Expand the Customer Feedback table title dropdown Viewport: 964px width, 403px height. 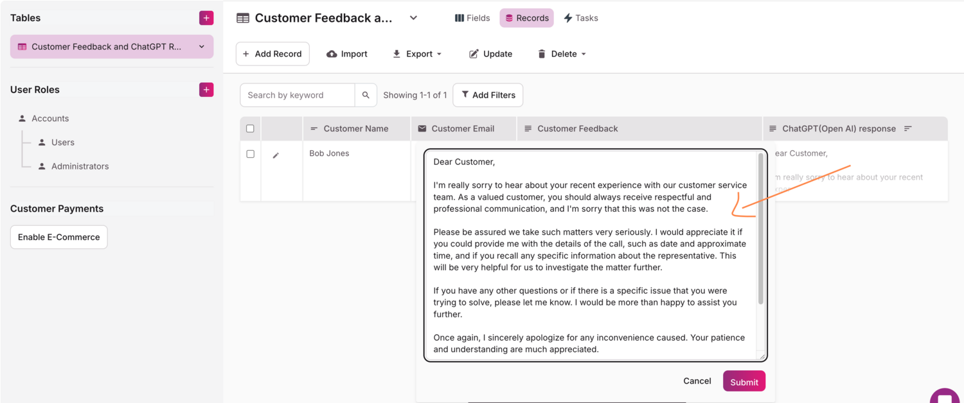tap(413, 18)
